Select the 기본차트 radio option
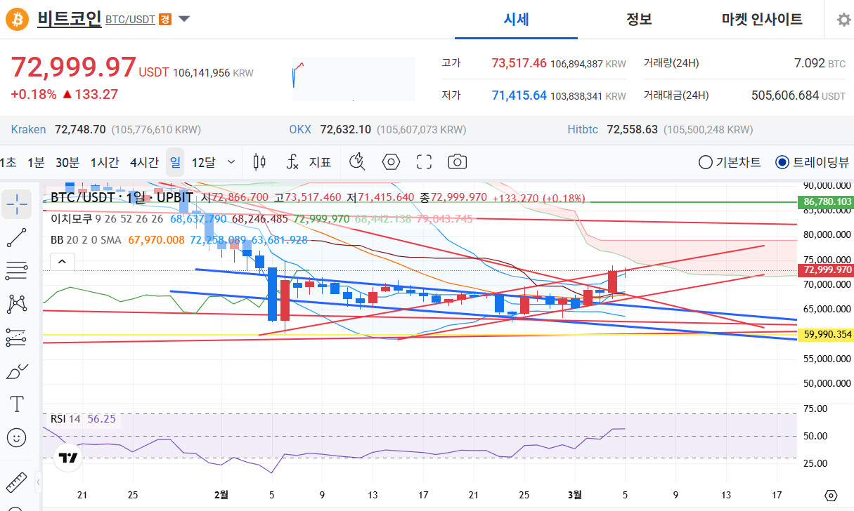 coord(730,162)
